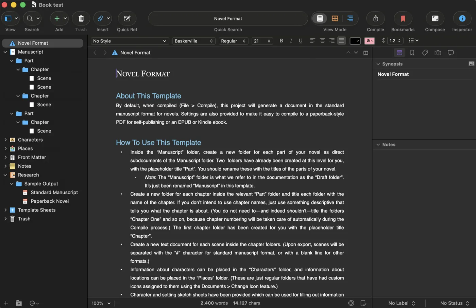Image resolution: width=476 pixels, height=308 pixels.
Task: Collapse the Manuscript folder
Action: coord(5,52)
